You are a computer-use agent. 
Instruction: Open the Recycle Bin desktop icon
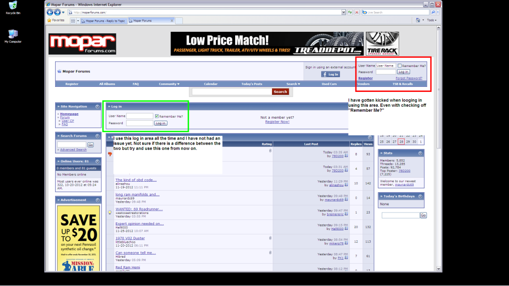[12, 7]
